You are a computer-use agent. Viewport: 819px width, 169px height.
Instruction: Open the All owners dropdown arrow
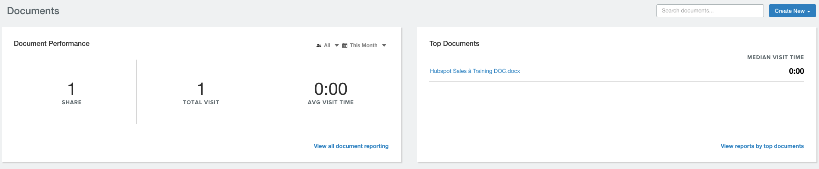point(337,45)
